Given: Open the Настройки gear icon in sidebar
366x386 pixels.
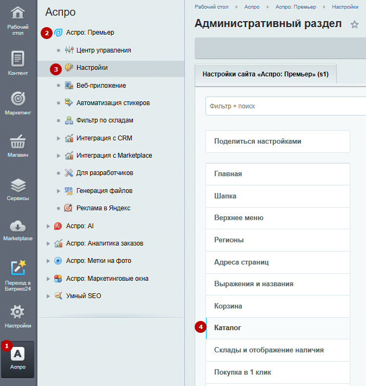Looking at the screenshot, I should tap(17, 312).
